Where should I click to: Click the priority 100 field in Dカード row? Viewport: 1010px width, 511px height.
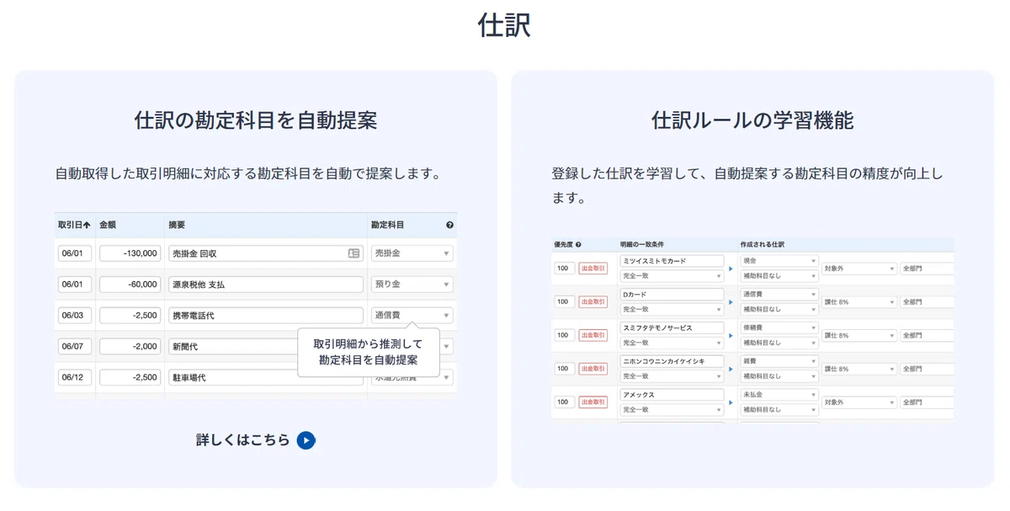click(x=564, y=301)
